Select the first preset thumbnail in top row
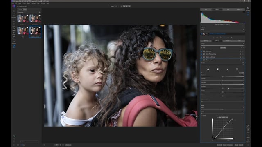The image size is (262, 147). pyautogui.click(x=23, y=18)
